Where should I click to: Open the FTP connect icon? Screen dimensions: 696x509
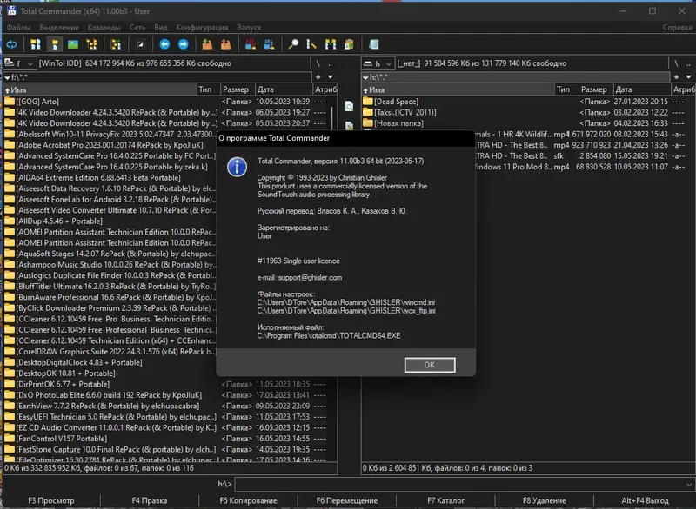pos(251,44)
